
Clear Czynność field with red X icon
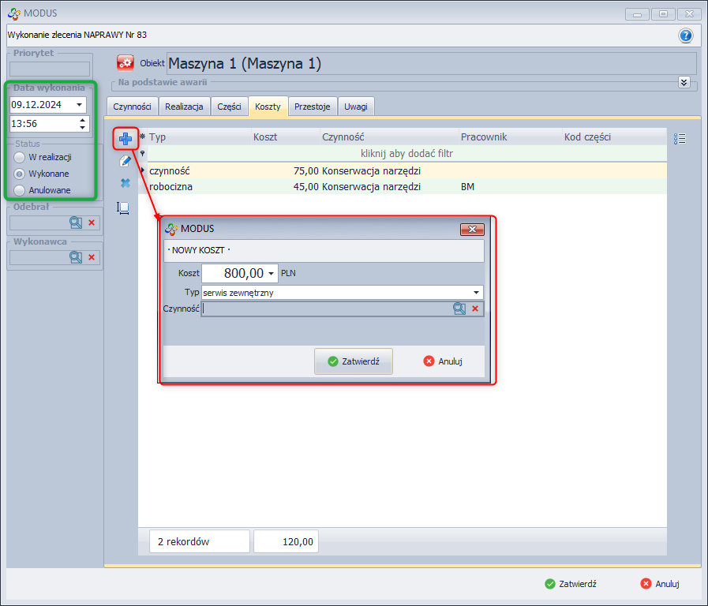click(x=475, y=309)
